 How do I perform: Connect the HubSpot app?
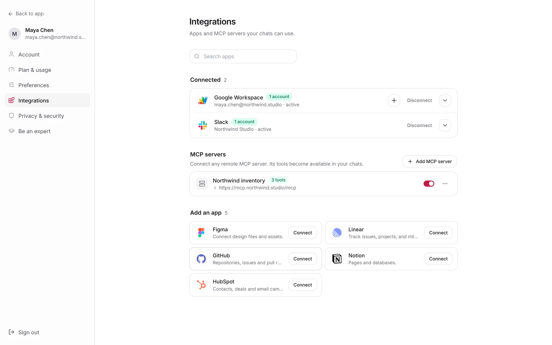tap(302, 285)
